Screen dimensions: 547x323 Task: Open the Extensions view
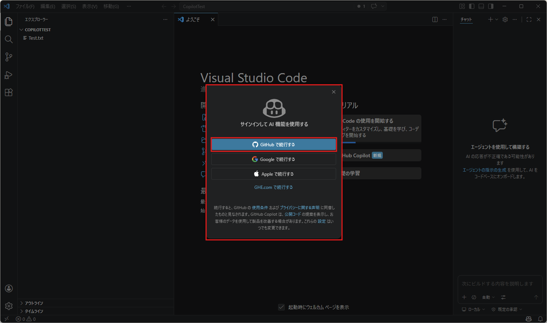tap(9, 93)
